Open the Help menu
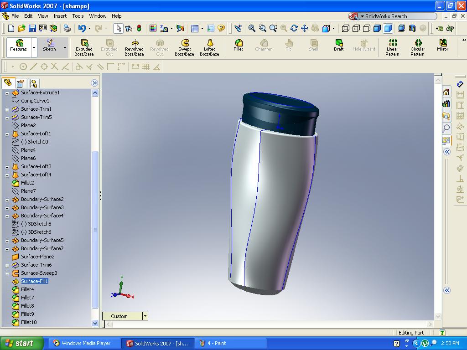This screenshot has width=467, height=350. point(116,16)
